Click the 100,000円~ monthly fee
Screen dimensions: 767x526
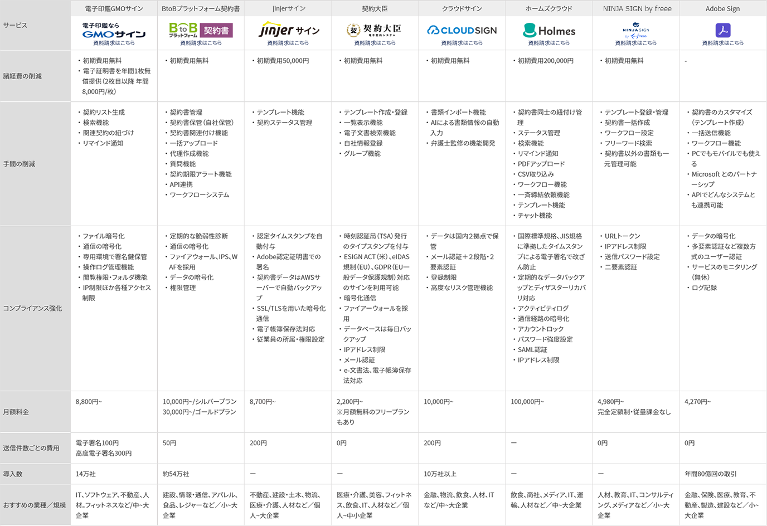point(527,402)
